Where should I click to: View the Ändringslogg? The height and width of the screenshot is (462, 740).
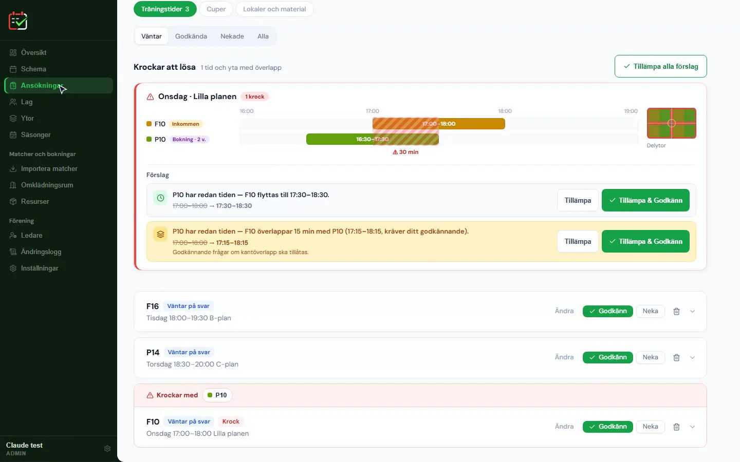pos(59,252)
